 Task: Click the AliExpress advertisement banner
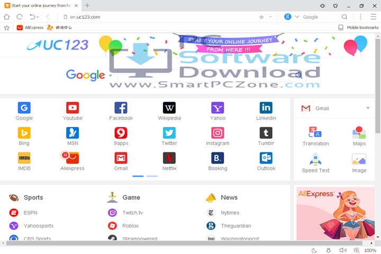335,214
